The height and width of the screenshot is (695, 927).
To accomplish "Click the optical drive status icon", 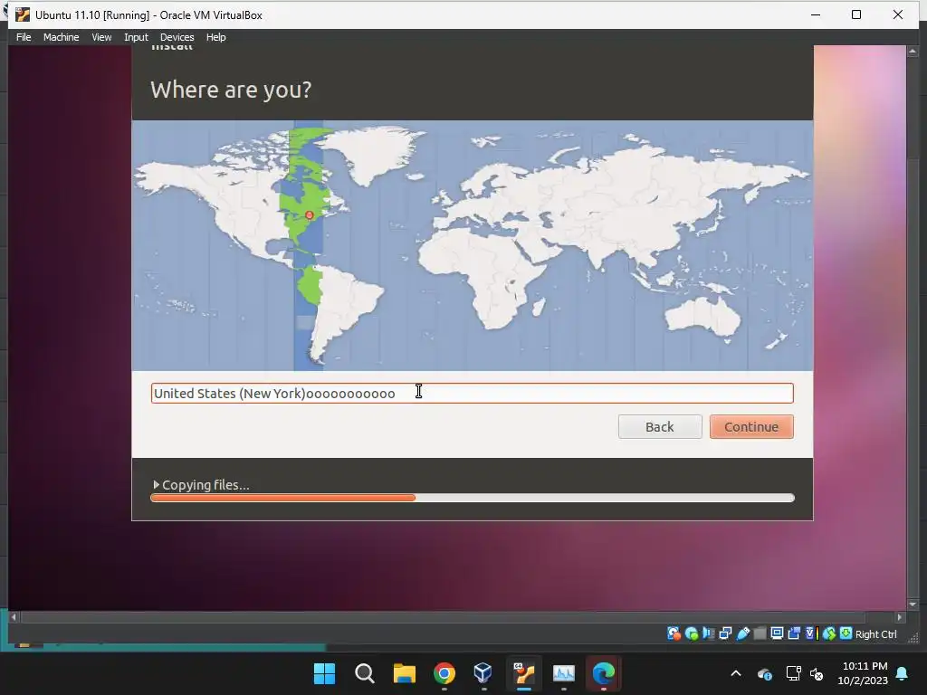I will click(691, 633).
